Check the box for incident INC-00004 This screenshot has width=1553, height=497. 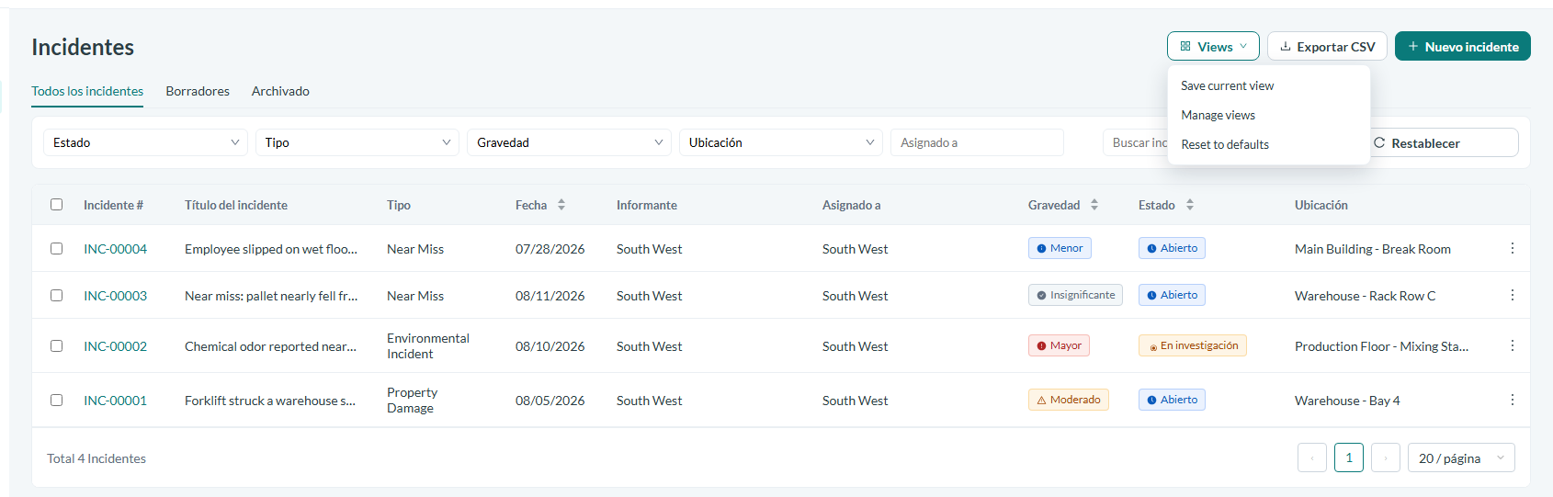click(x=57, y=248)
